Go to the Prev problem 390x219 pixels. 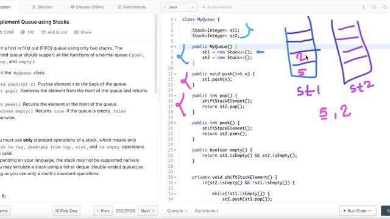103,211
